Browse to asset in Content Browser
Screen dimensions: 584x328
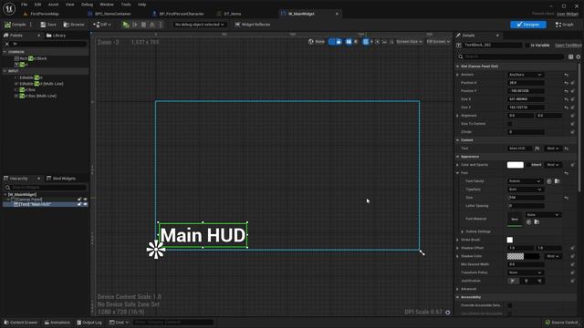(x=74, y=25)
